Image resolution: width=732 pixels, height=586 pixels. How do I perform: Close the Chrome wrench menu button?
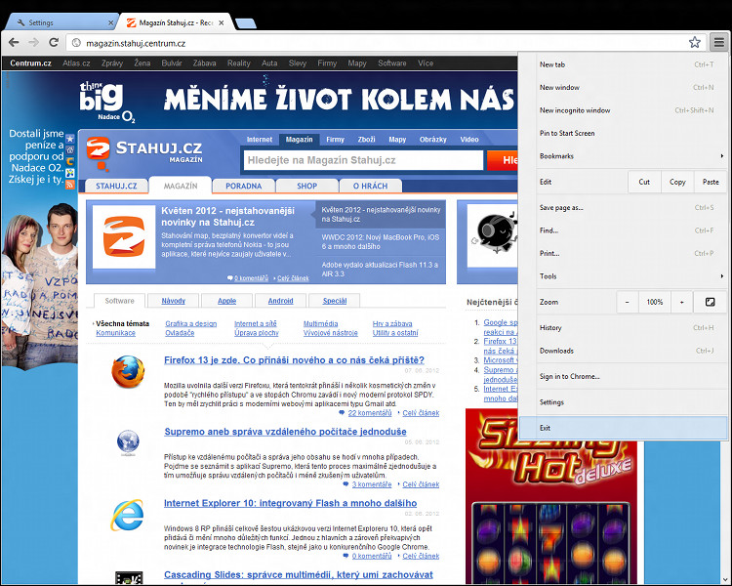point(719,43)
